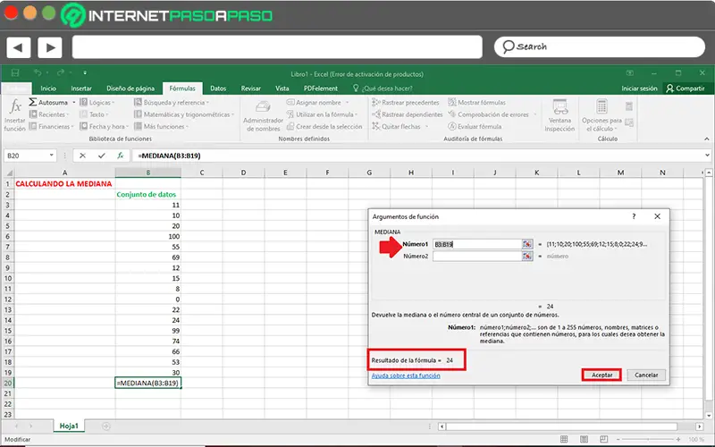Image resolution: width=715 pixels, height=447 pixels.
Task: Click the dialog help question mark
Action: pos(634,216)
